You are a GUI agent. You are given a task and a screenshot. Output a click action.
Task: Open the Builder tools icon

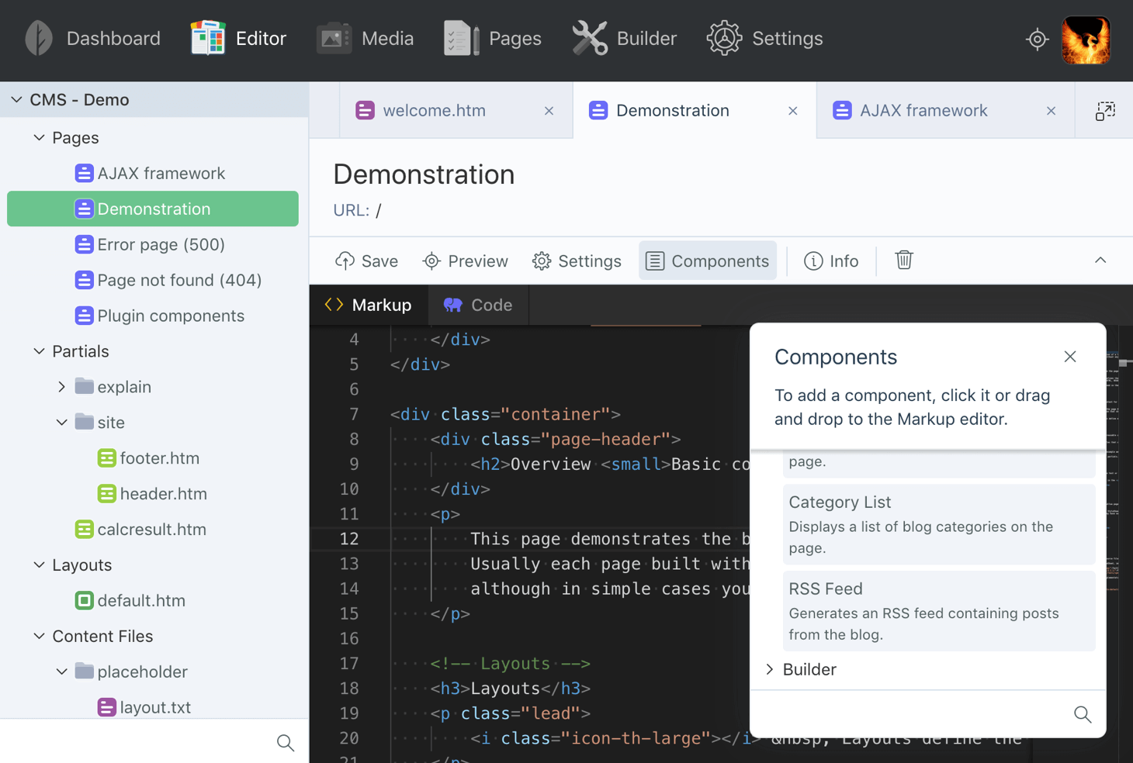(590, 39)
